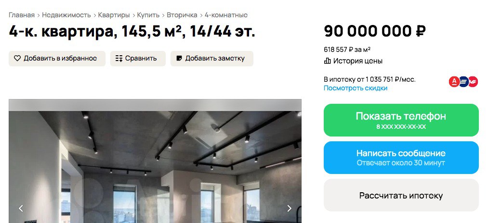
Task: Click the rightmost red bank logo icon
Action: (x=473, y=82)
